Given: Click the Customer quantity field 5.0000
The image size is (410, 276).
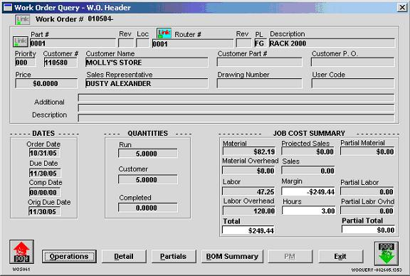Looking at the screenshot, I should pyautogui.click(x=148, y=179).
